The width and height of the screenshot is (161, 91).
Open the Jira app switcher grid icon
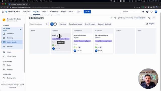click(x=3, y=12)
